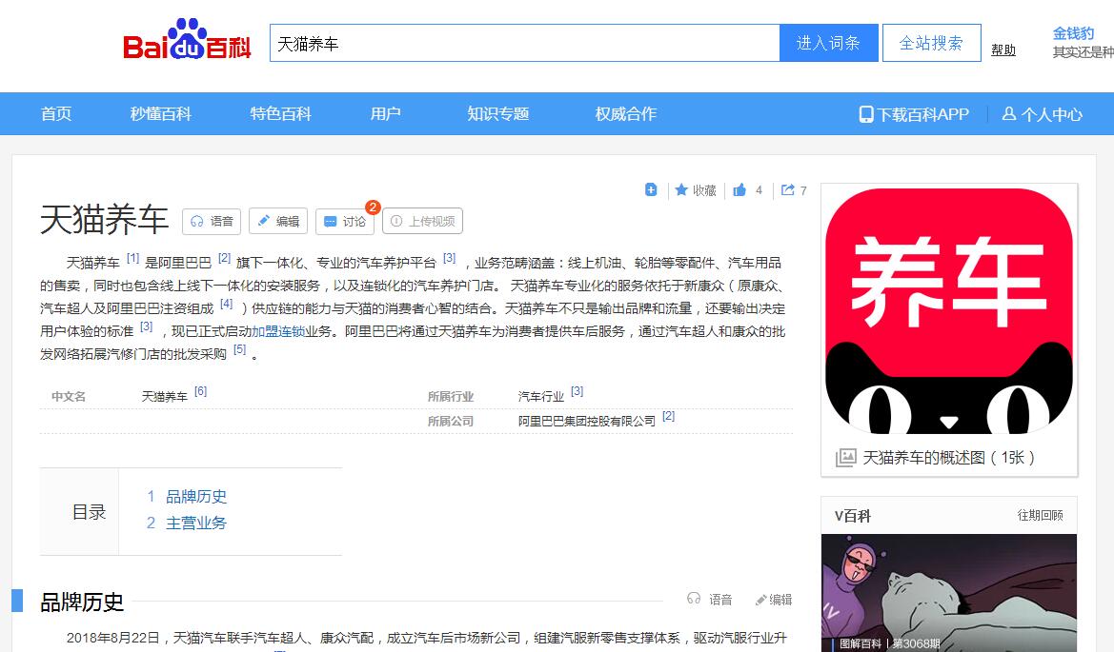Open the 秒懂百科 nav item
1114x652 pixels.
point(161,113)
